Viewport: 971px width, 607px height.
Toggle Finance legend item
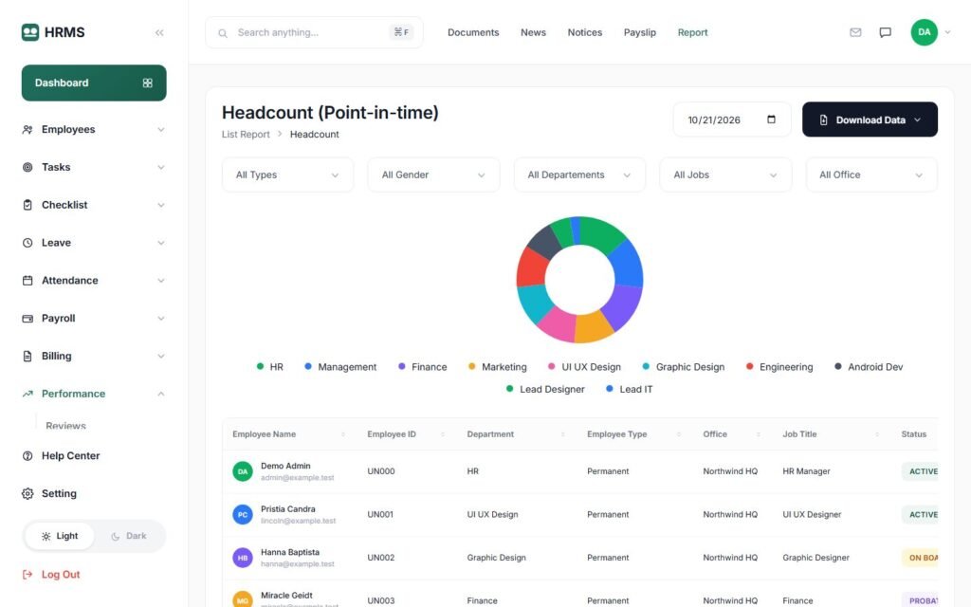[x=422, y=367]
